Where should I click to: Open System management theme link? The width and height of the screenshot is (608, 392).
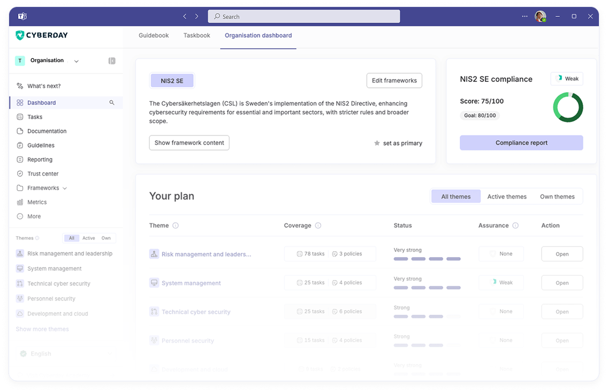(191, 283)
